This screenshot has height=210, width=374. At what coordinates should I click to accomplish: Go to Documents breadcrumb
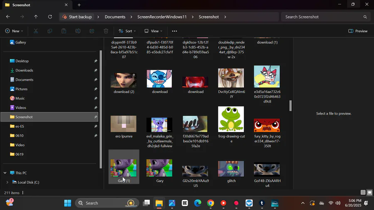click(115, 17)
